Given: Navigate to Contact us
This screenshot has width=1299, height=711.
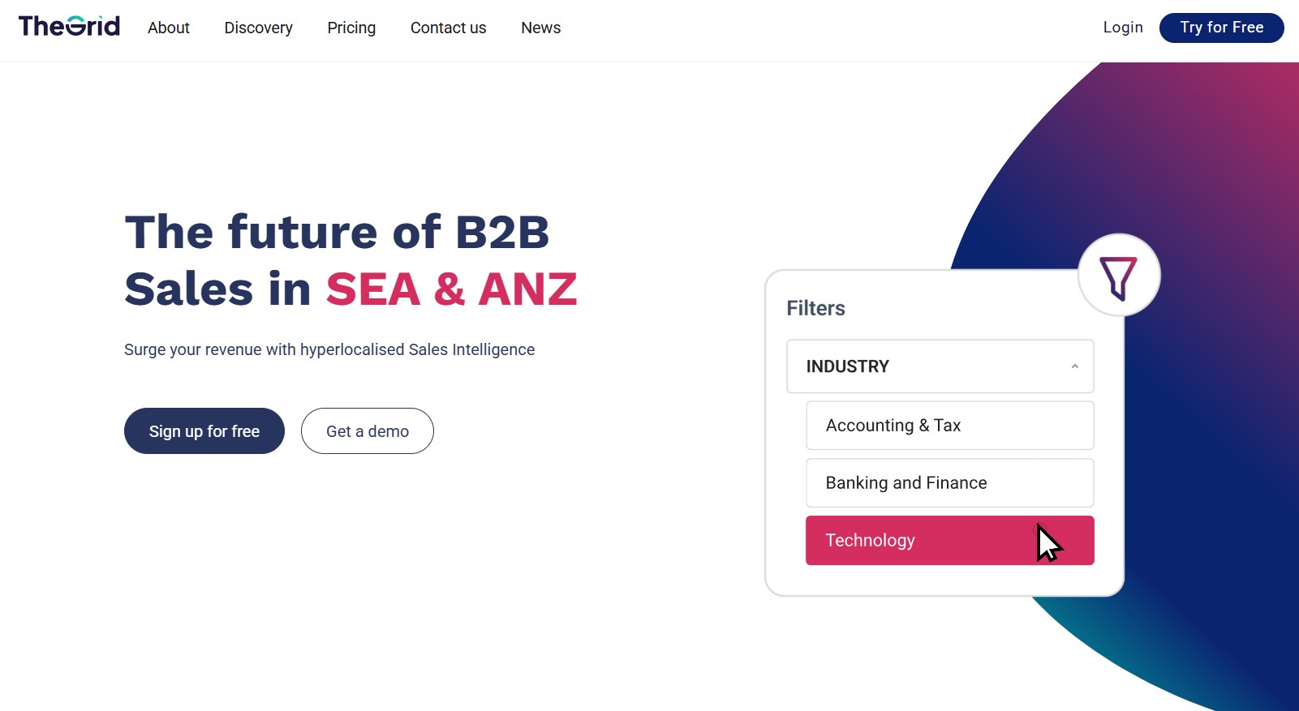Looking at the screenshot, I should click(x=448, y=28).
